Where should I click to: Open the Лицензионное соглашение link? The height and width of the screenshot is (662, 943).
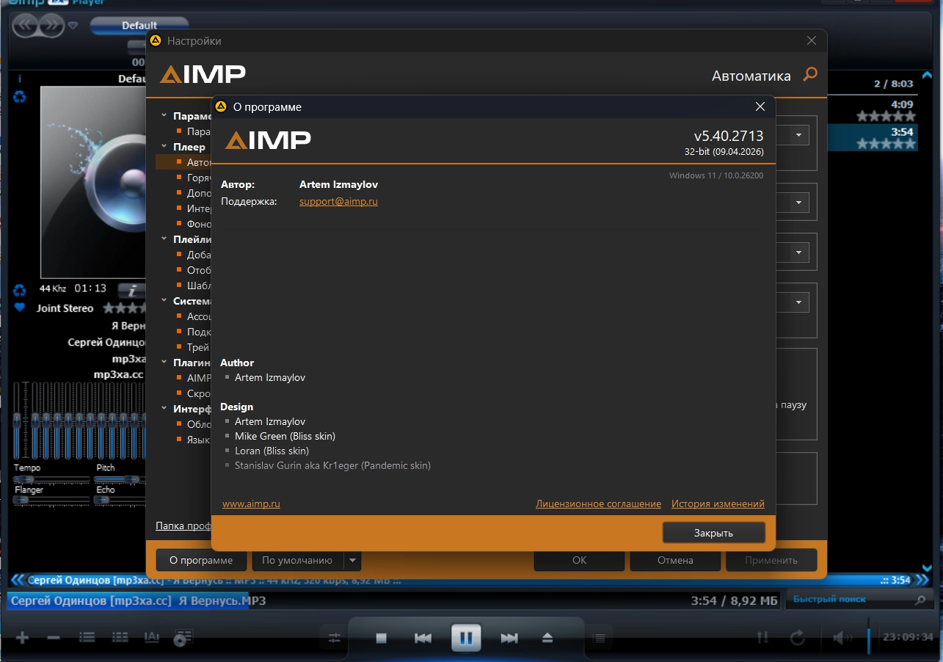coord(598,504)
